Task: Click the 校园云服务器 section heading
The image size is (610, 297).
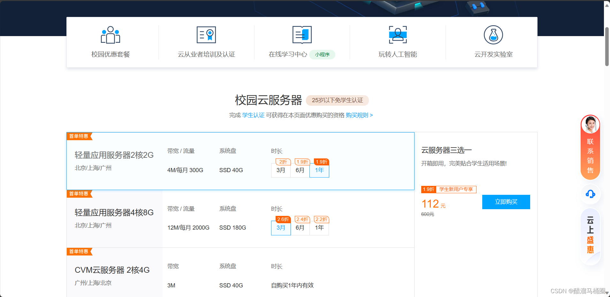Action: pos(269,100)
